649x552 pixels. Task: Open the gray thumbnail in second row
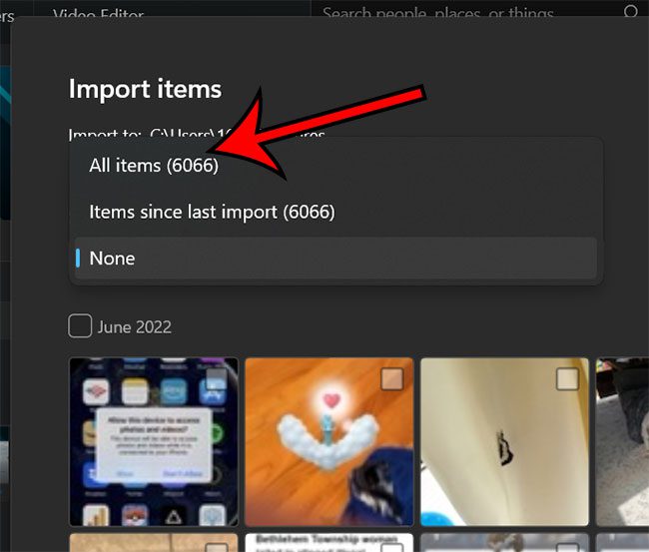click(504, 542)
